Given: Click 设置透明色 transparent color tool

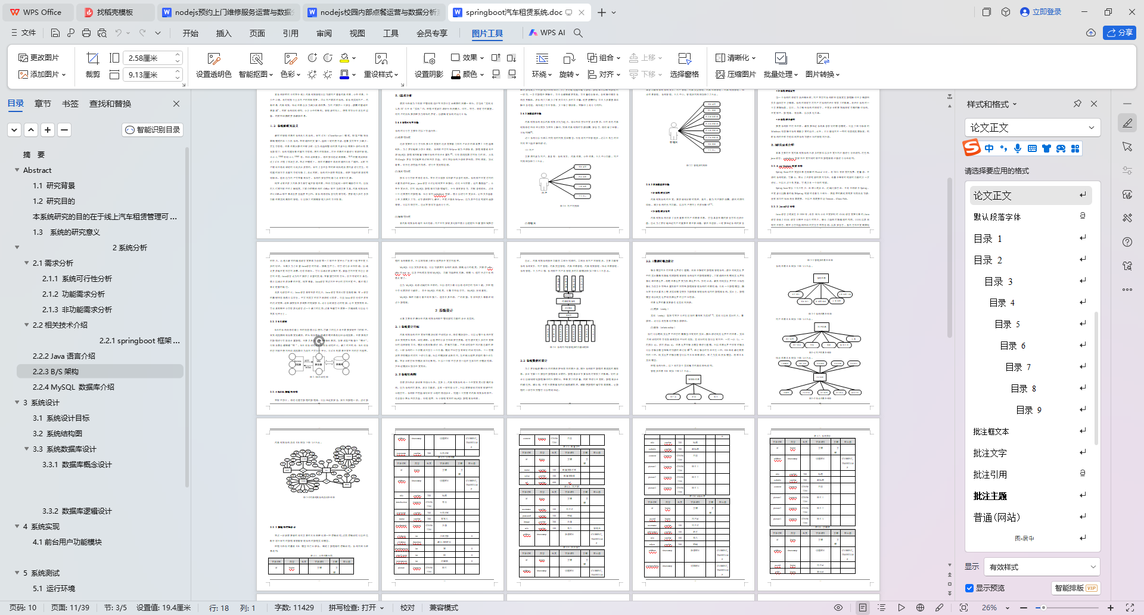Looking at the screenshot, I should pyautogui.click(x=213, y=65).
